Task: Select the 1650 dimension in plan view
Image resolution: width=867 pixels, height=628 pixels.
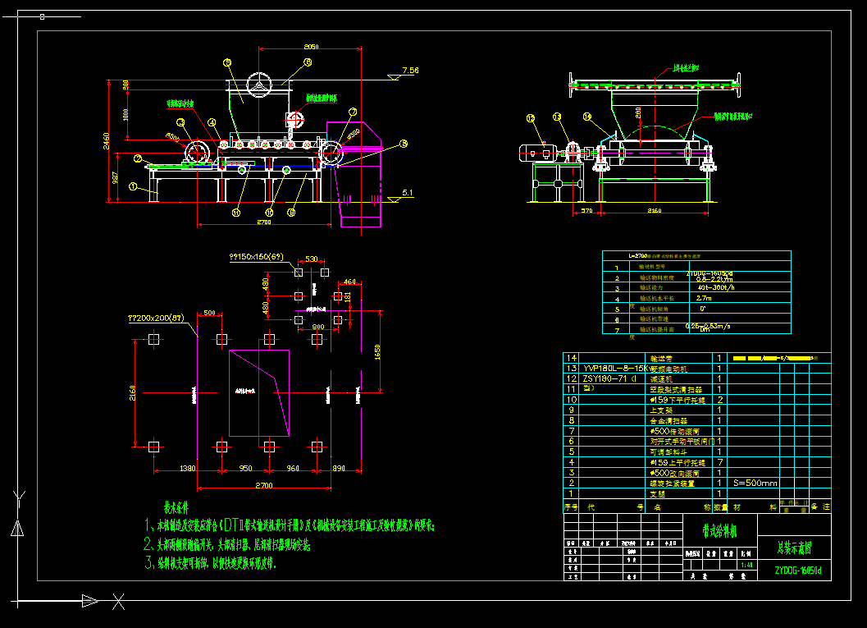Action: pos(377,350)
